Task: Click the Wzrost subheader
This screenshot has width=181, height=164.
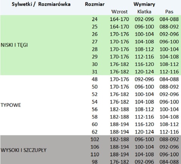Action: (x=120, y=12)
